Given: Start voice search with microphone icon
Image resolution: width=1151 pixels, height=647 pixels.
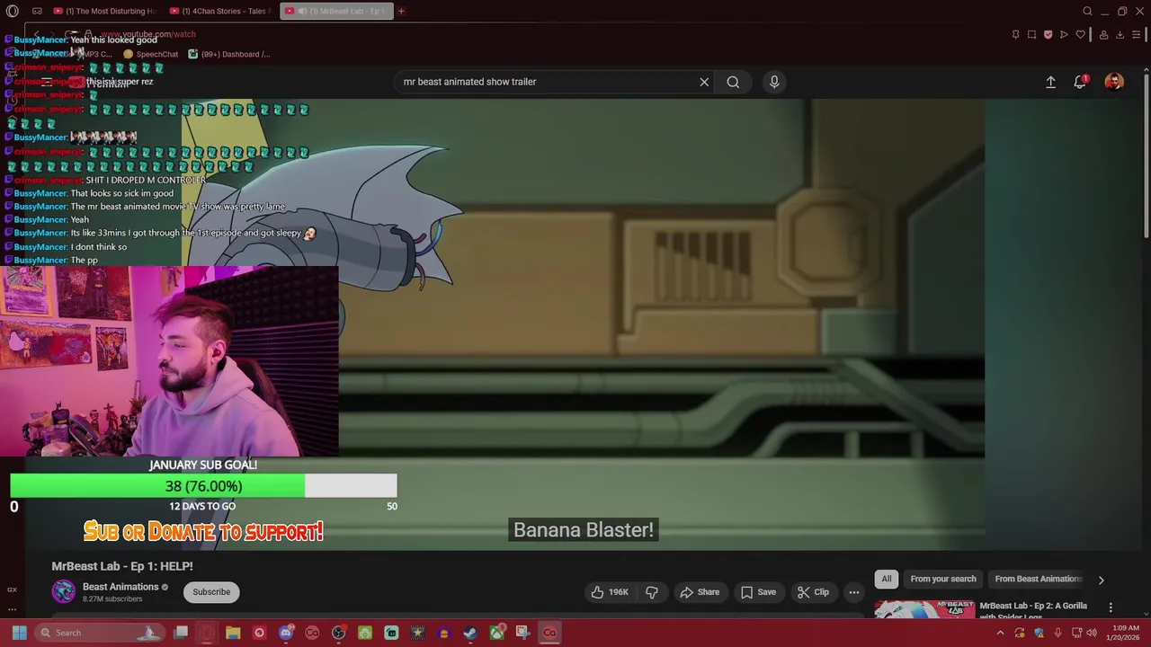Looking at the screenshot, I should point(774,82).
